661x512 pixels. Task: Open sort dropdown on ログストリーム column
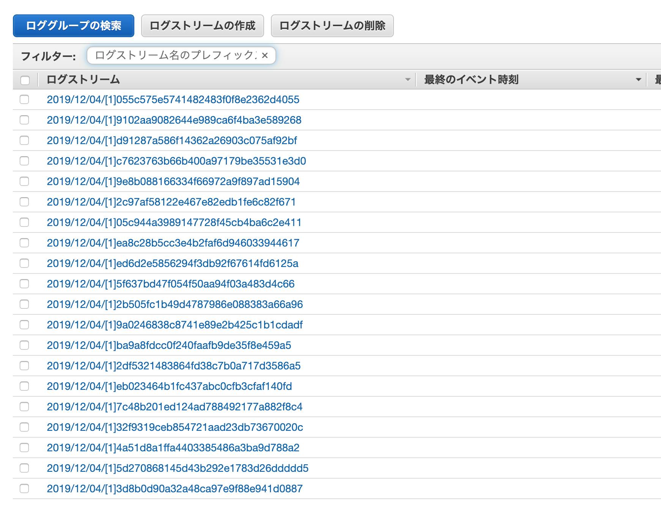point(408,80)
